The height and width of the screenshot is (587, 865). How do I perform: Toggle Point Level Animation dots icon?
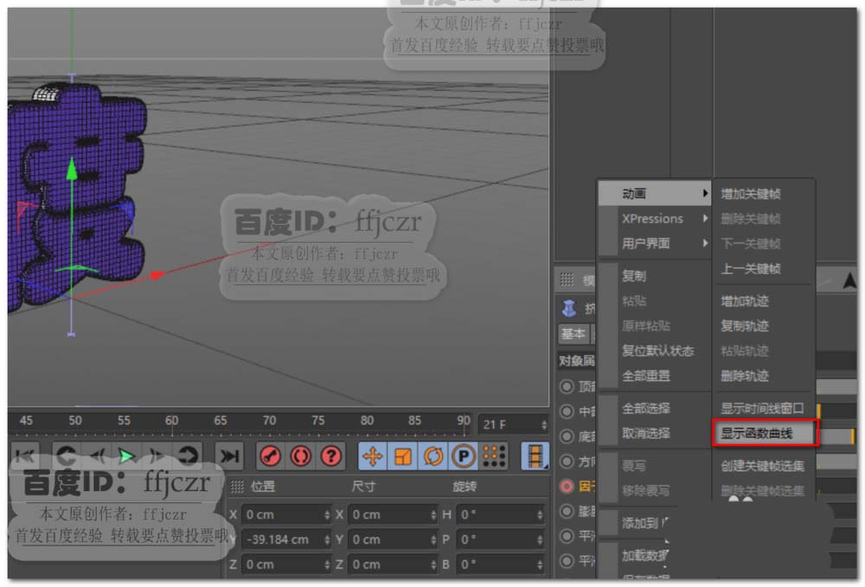click(x=494, y=456)
